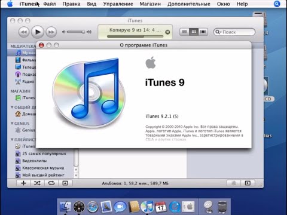287x215 pixels.
Task: Click the previous track rewind button
Action: click(x=24, y=32)
